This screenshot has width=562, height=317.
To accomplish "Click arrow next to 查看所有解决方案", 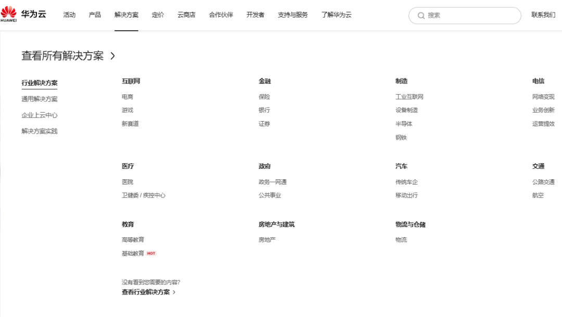I will [x=113, y=56].
